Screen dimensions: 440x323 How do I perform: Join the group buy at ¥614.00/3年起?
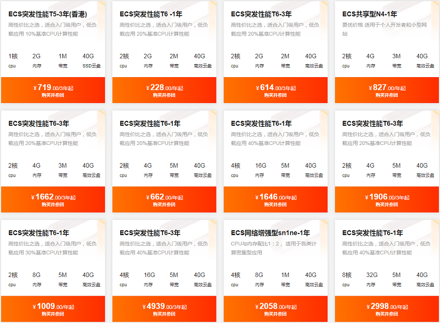[x=275, y=90]
